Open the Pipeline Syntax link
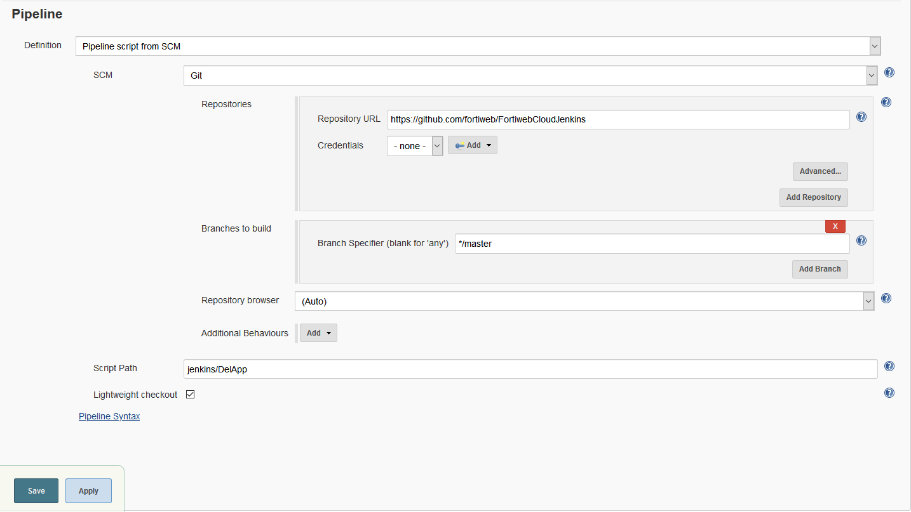Viewport: 911px width, 512px height. tap(109, 416)
